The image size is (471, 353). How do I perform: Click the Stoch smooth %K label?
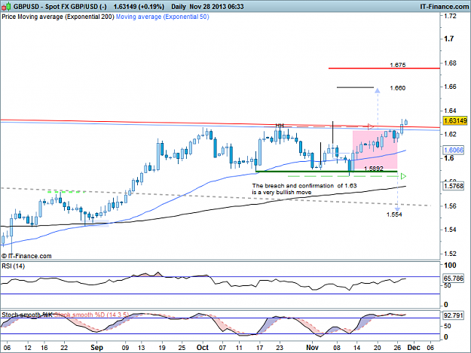tap(27, 315)
